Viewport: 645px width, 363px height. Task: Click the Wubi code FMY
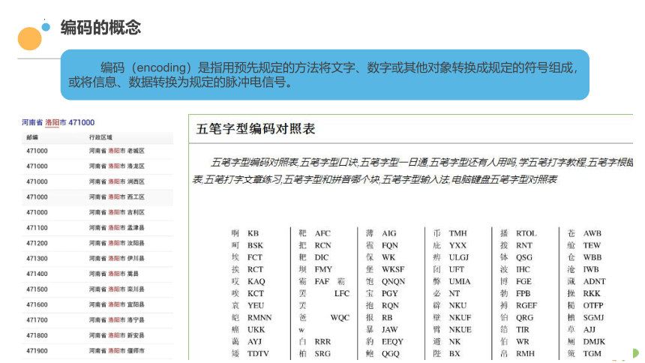pos(323,269)
